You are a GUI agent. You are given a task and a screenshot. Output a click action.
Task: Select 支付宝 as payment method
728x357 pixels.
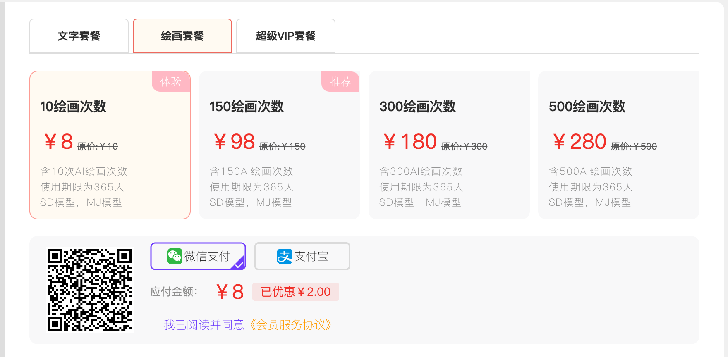point(302,257)
